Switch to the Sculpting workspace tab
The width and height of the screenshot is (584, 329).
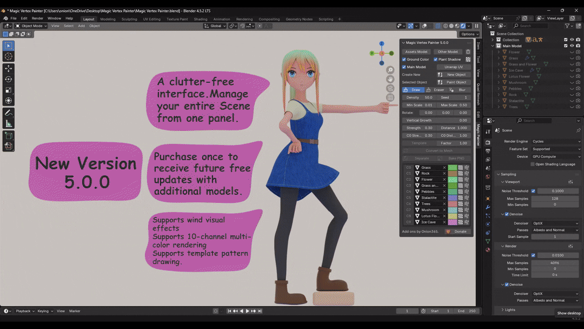click(x=129, y=19)
